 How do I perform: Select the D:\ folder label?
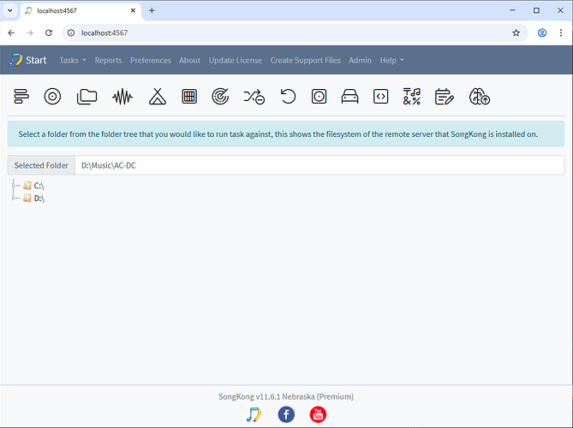pyautogui.click(x=39, y=199)
